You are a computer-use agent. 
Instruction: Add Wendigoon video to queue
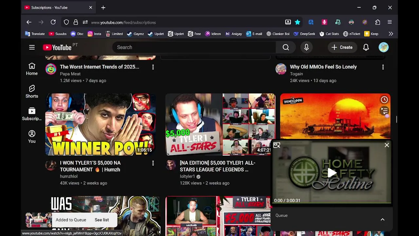(384, 111)
